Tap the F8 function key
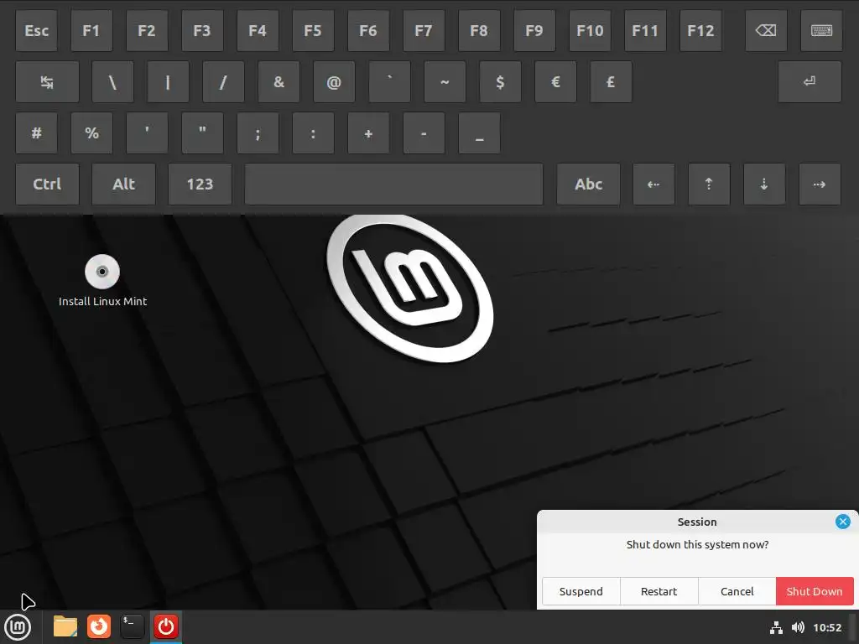Image resolution: width=859 pixels, height=644 pixels. 479,31
